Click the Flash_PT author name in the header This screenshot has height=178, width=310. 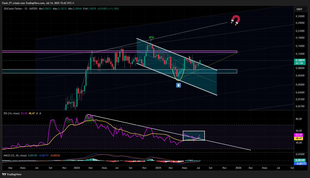coord(7,3)
